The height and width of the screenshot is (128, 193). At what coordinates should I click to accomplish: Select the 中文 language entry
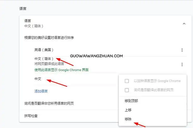point(38,79)
